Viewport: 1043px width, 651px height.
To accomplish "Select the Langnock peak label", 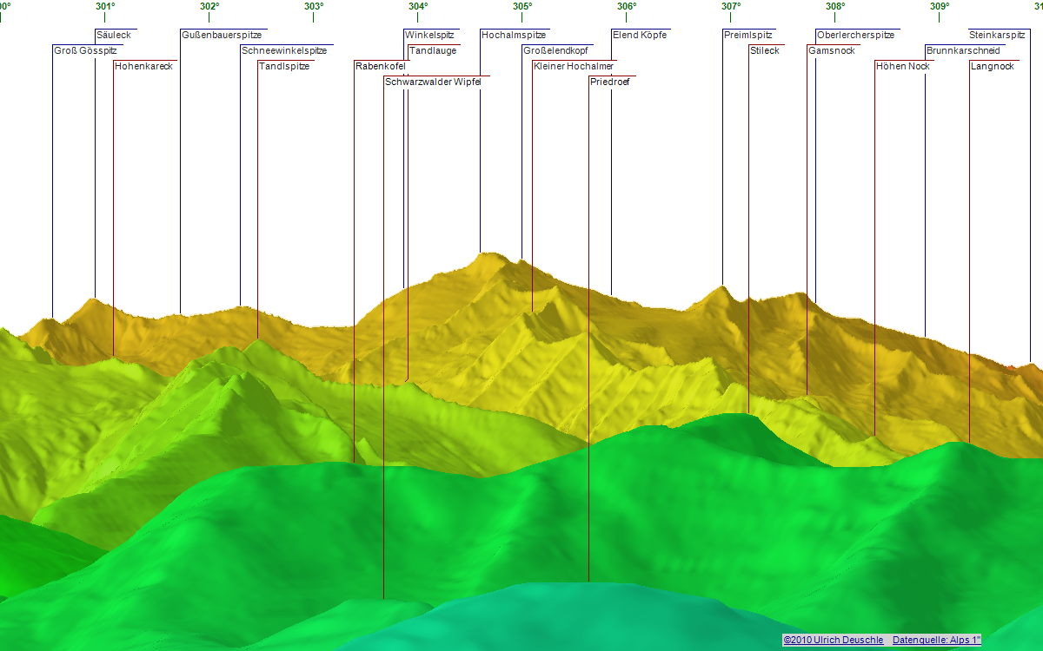I will click(x=993, y=67).
